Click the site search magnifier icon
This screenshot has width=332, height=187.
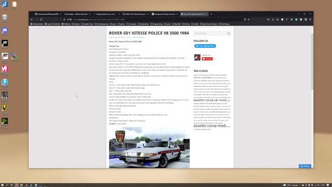pos(228,33)
